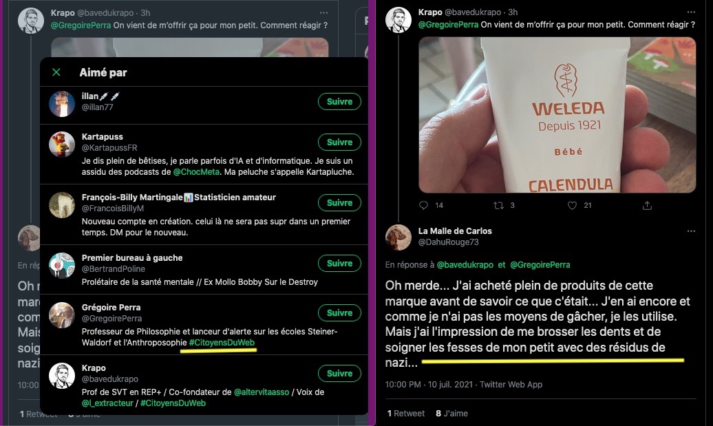
Task: Click the reply icon under Weleda photo
Action: (423, 206)
